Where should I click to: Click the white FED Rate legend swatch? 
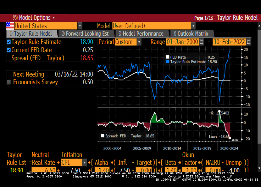click(168, 57)
